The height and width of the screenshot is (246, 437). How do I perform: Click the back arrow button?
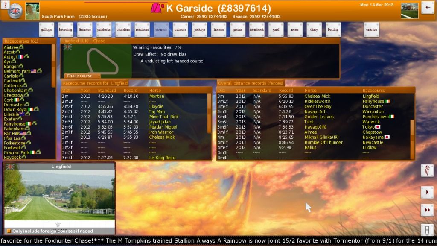pyautogui.click(x=428, y=8)
